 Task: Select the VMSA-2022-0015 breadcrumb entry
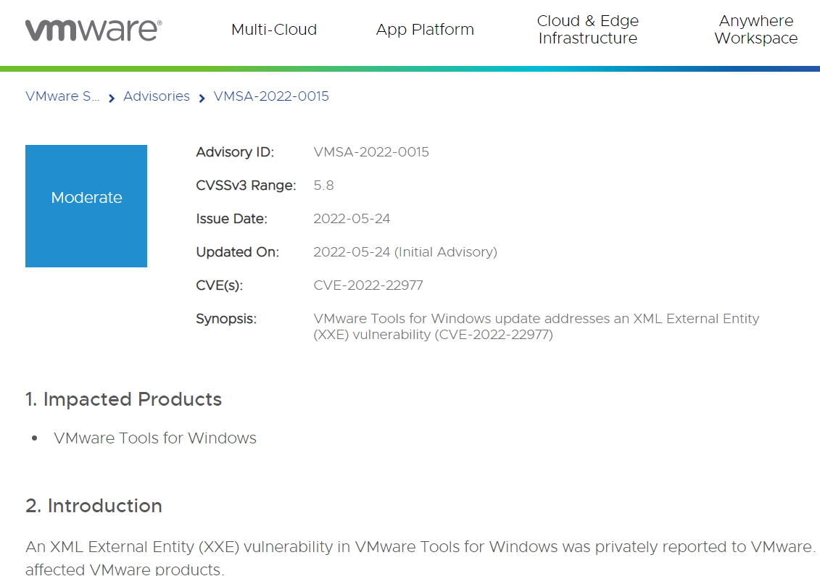click(271, 96)
